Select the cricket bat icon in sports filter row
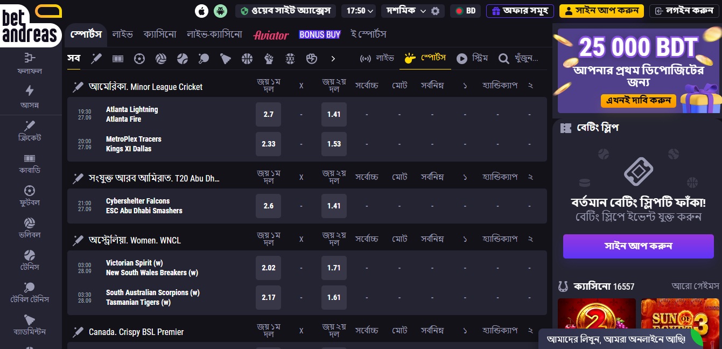 click(x=96, y=59)
